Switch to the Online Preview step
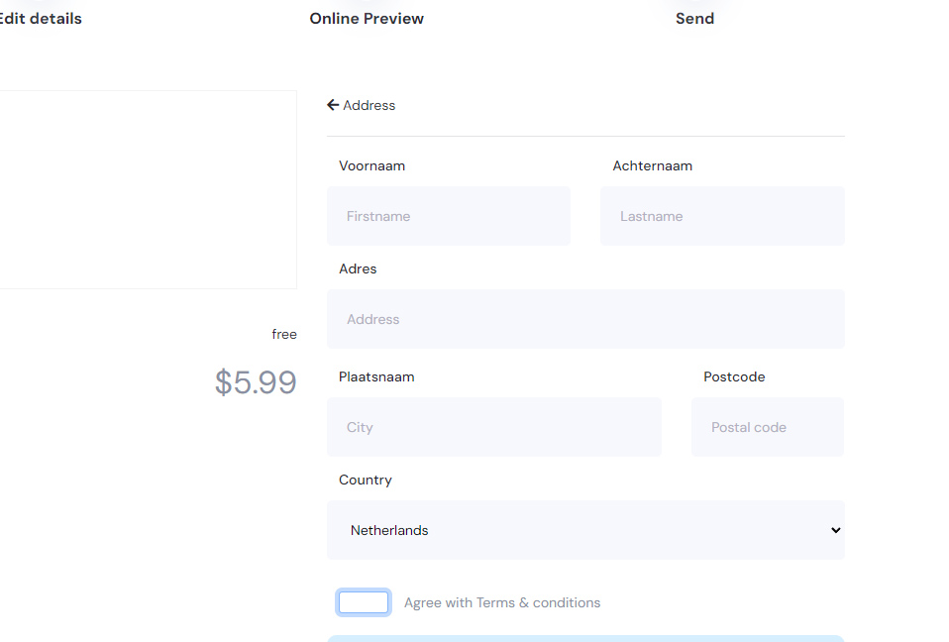The width and height of the screenshot is (949, 642). [x=367, y=19]
